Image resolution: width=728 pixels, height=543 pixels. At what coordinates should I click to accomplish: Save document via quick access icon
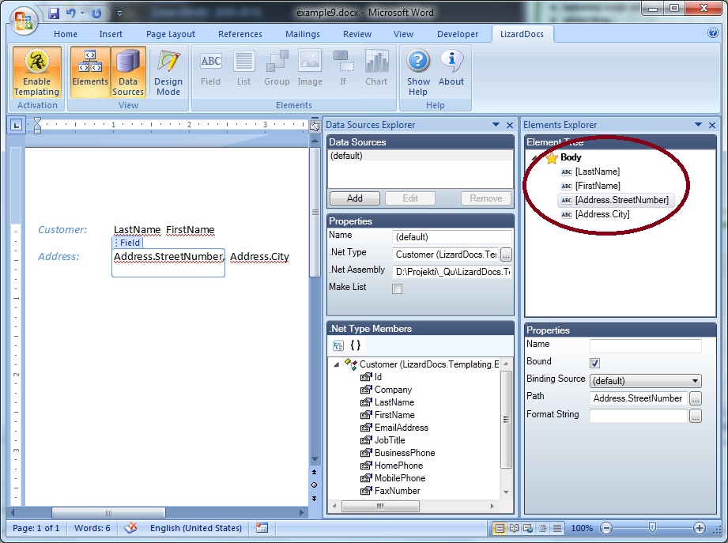[x=54, y=13]
